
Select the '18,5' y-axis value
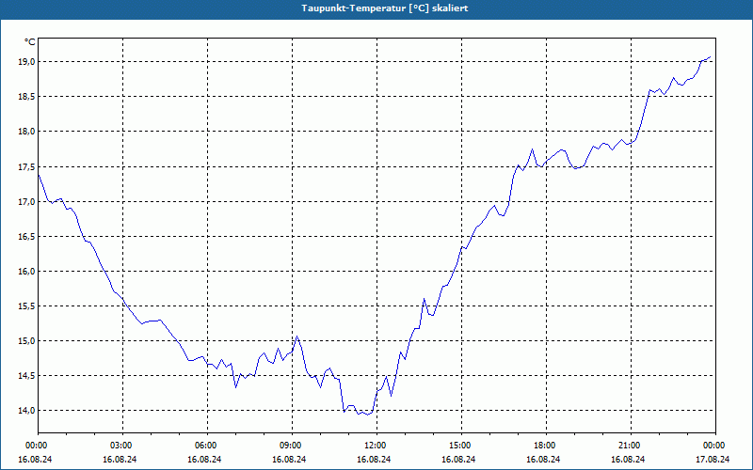(x=25, y=97)
